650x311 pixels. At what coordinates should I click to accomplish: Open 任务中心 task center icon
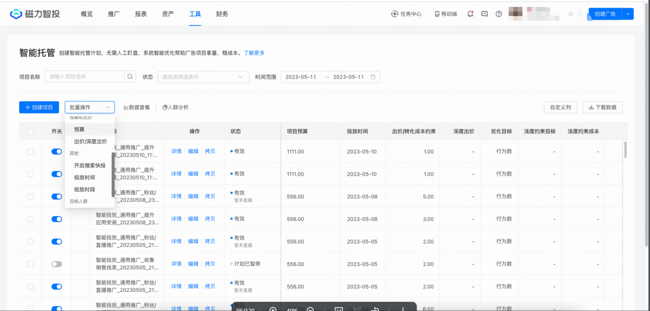(395, 14)
